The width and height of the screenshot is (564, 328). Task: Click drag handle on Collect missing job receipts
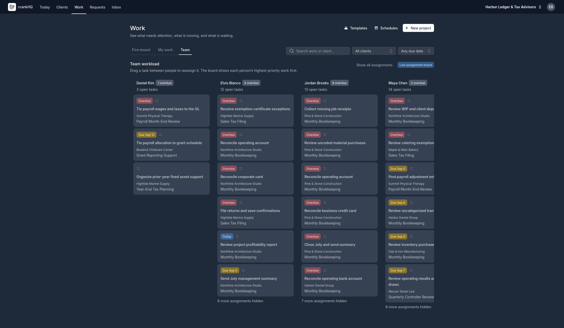pyautogui.click(x=325, y=101)
